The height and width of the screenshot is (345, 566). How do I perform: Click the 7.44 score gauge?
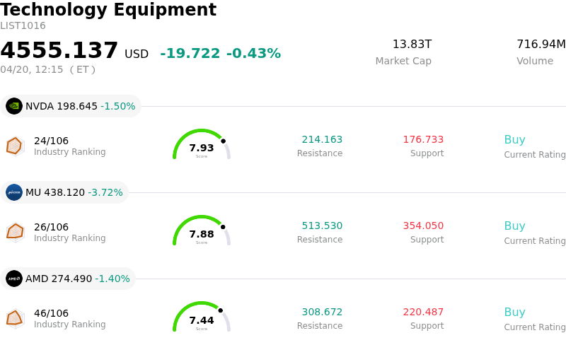pyautogui.click(x=202, y=318)
